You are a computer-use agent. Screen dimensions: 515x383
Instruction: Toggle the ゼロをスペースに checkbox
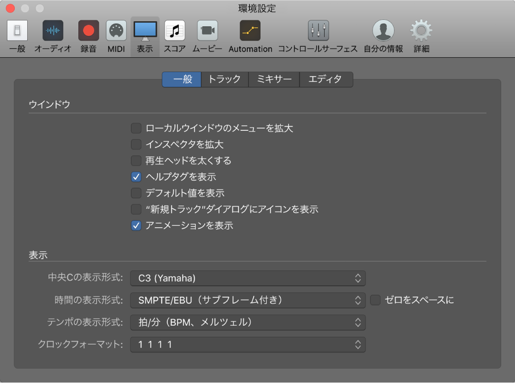tap(375, 300)
